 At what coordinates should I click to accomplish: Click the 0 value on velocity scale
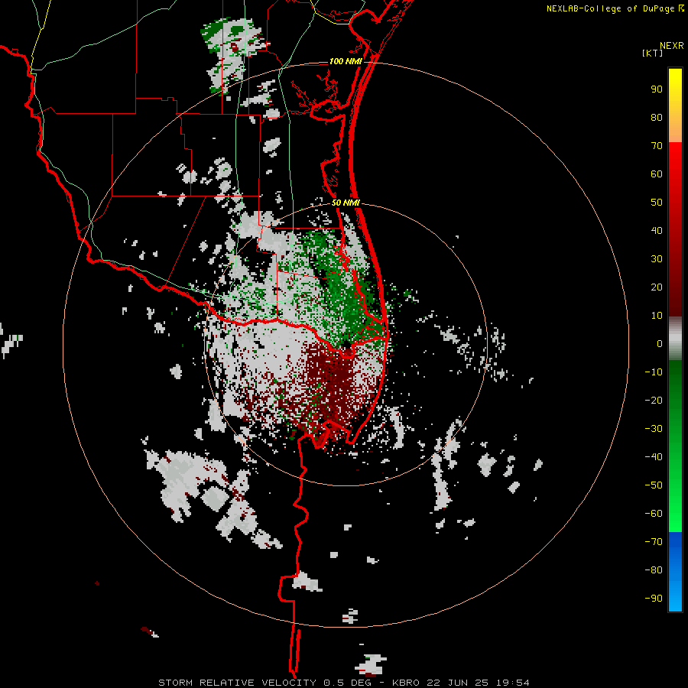point(660,344)
